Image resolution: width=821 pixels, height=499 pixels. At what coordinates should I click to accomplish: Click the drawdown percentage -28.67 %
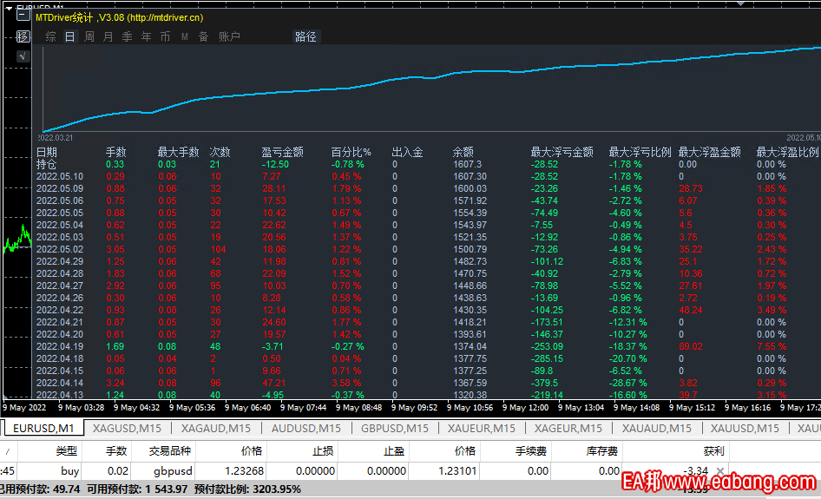tap(627, 383)
